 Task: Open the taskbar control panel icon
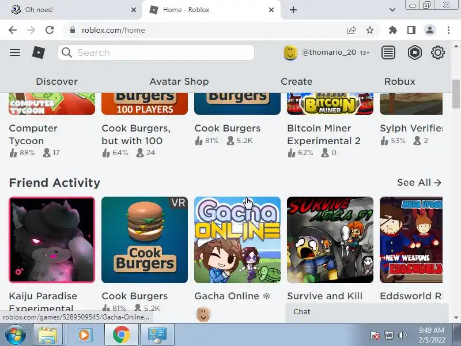pyautogui.click(x=157, y=334)
